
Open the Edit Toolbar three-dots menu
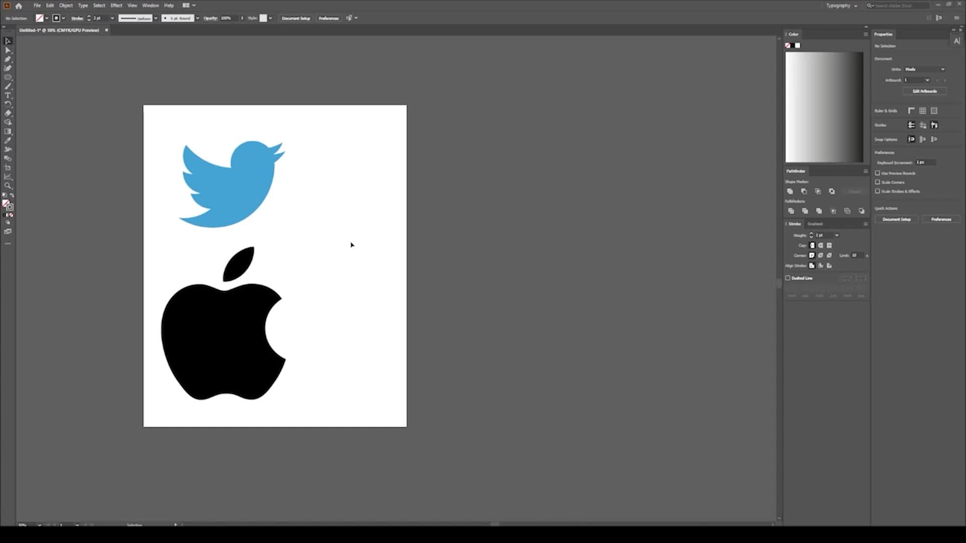(x=8, y=243)
